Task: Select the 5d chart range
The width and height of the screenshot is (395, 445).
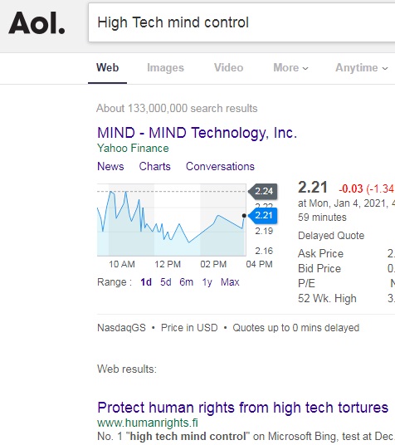Action: [x=166, y=282]
